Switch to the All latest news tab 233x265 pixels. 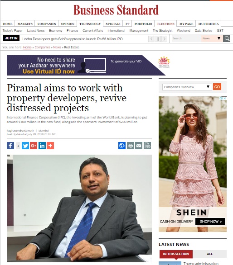(209, 254)
